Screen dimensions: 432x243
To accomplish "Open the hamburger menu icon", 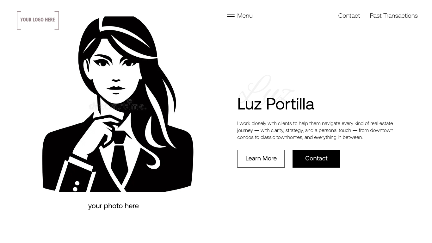I will click(x=231, y=16).
